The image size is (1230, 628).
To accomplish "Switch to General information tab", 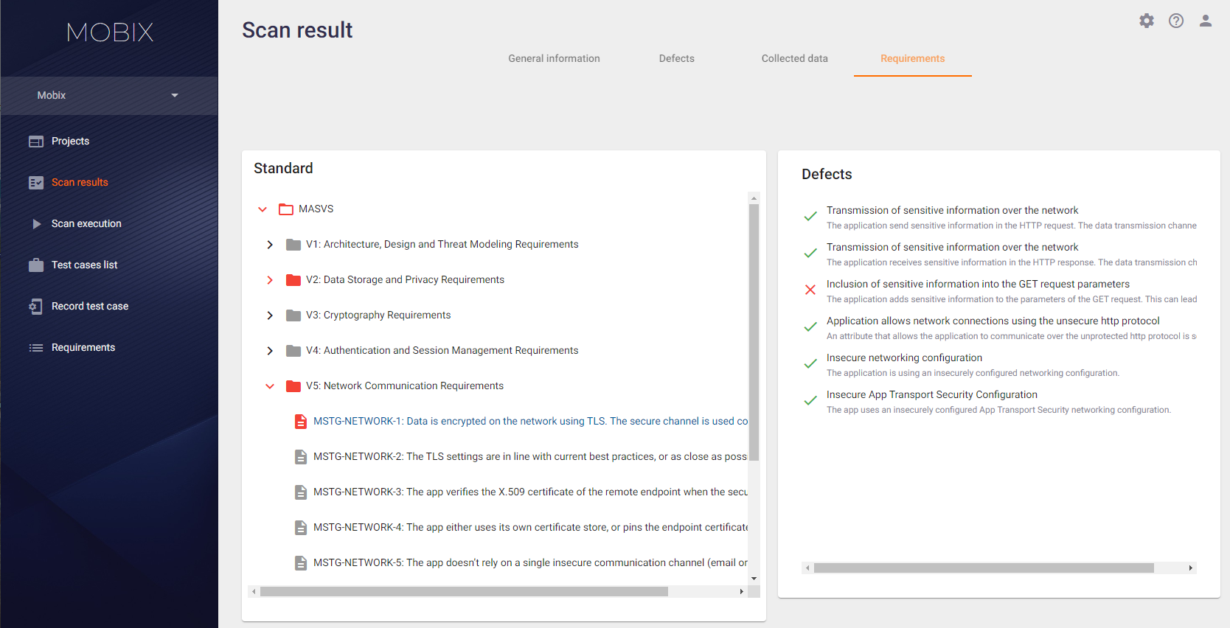I will click(x=554, y=59).
